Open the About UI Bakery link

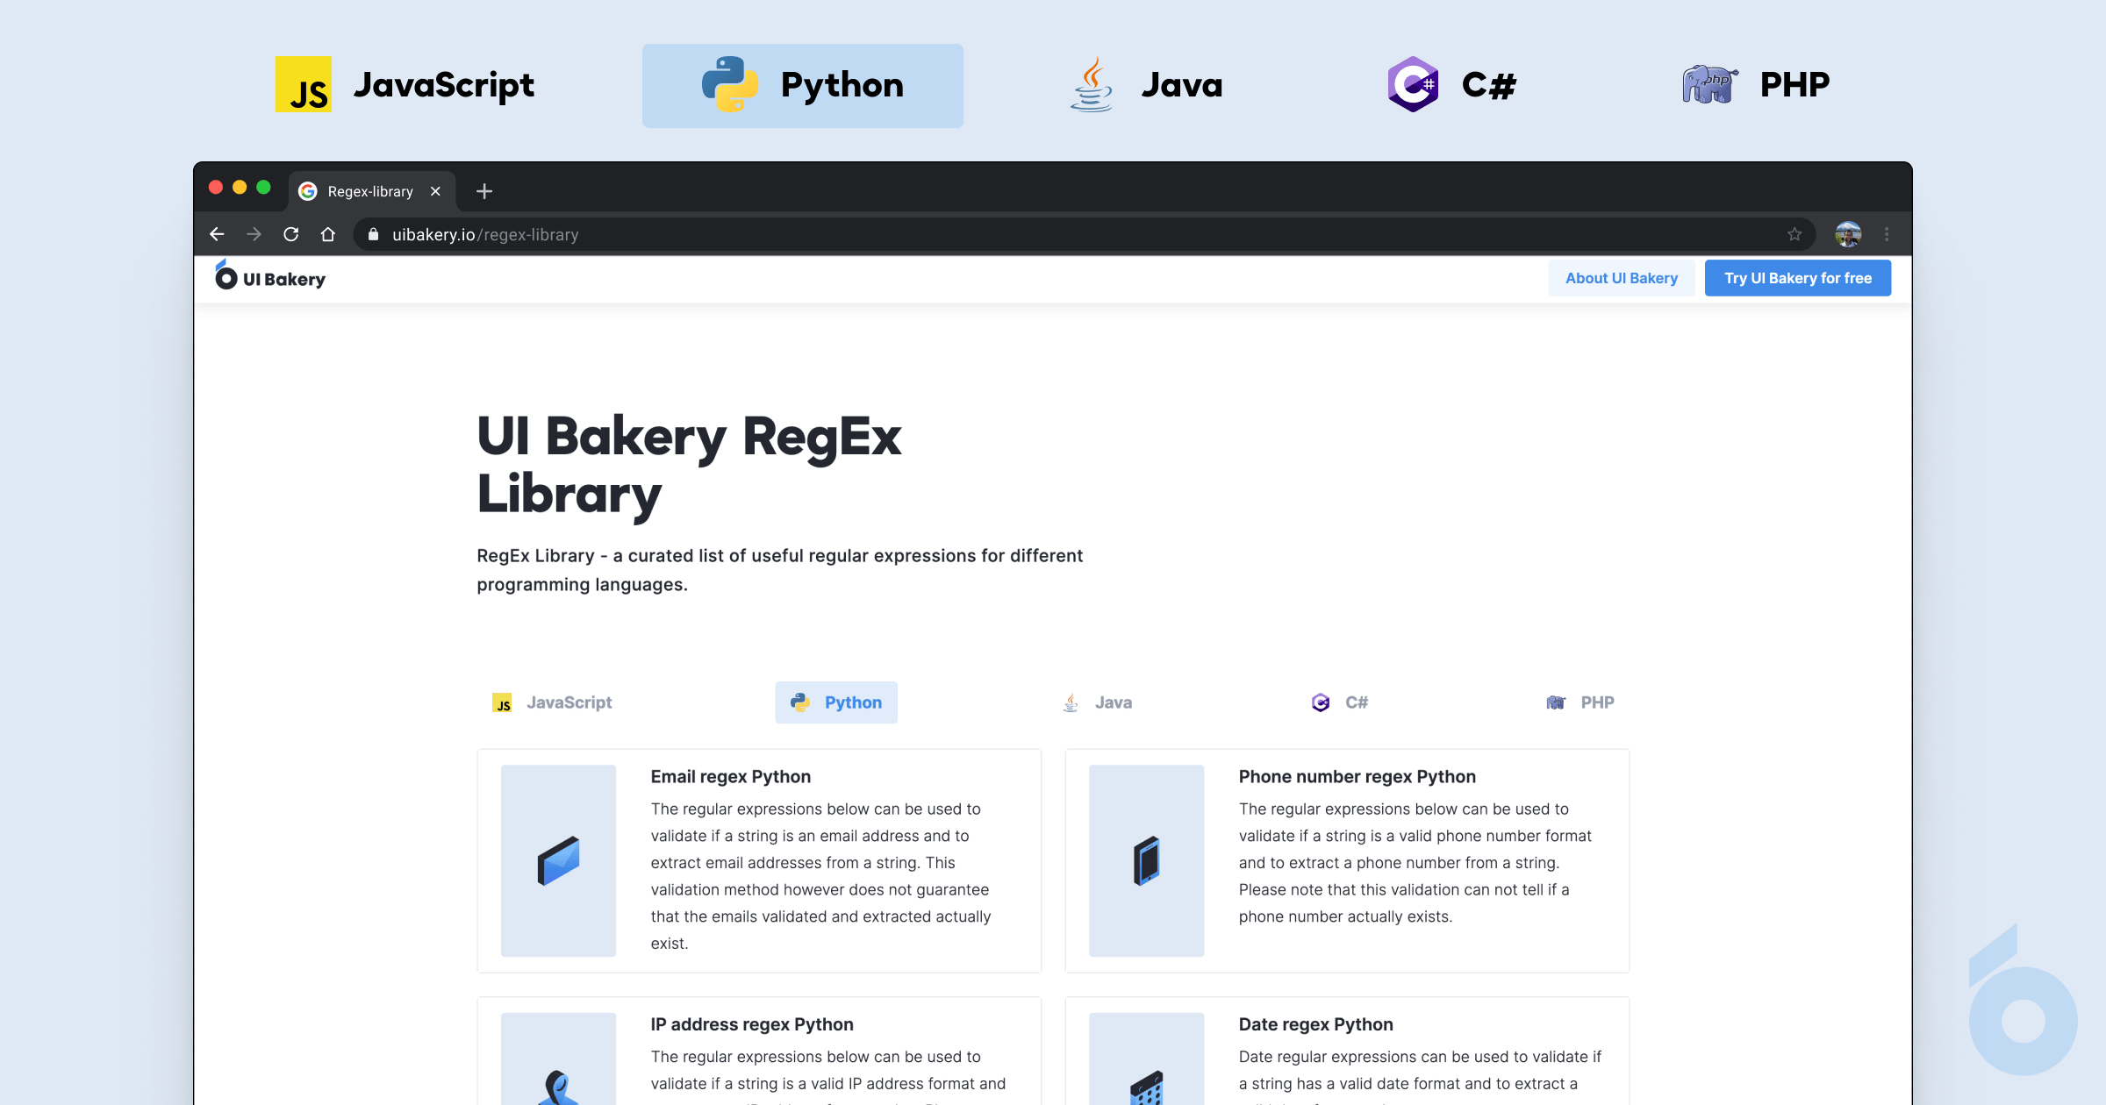(x=1622, y=277)
